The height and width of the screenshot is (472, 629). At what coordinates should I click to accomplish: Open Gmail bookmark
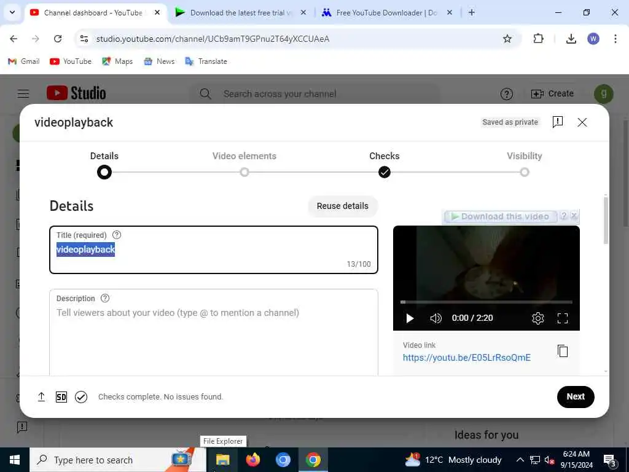[24, 61]
